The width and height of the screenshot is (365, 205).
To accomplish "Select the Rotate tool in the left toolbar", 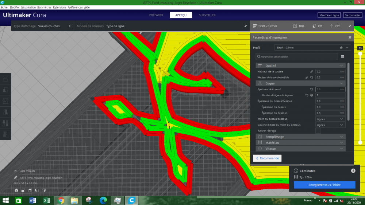I will (5, 101).
